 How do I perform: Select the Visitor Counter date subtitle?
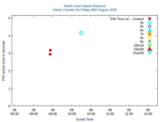pyautogui.click(x=85, y=10)
